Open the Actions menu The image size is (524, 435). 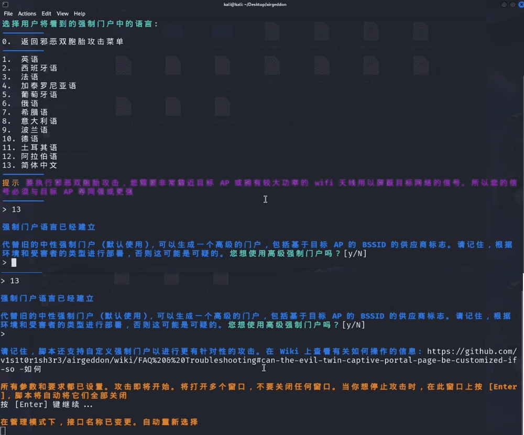27,14
